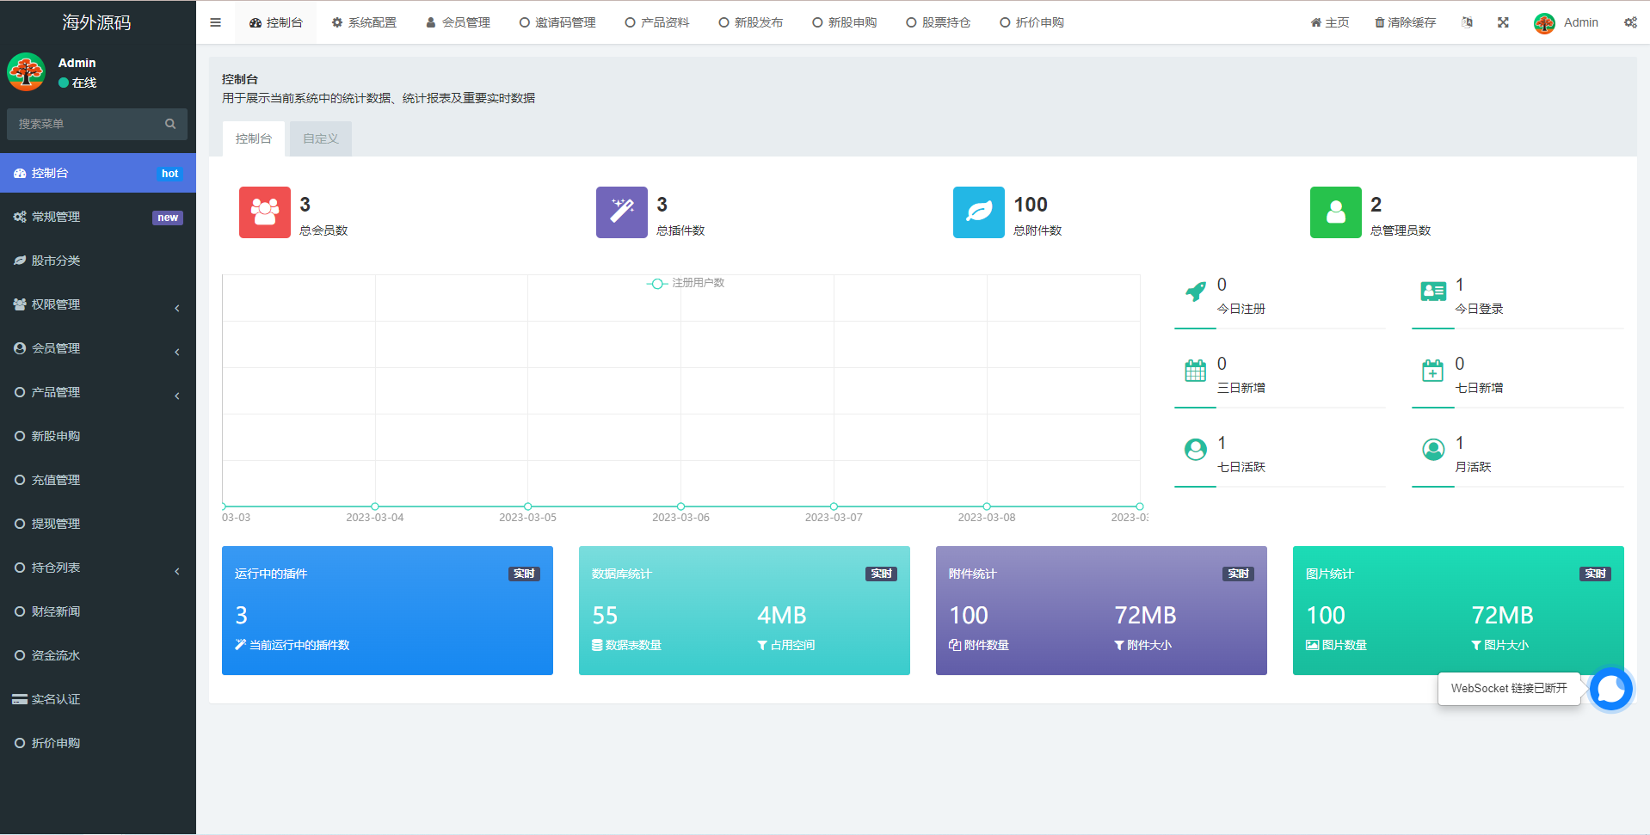Expand the 权限管理 sidebar menu

[x=98, y=304]
